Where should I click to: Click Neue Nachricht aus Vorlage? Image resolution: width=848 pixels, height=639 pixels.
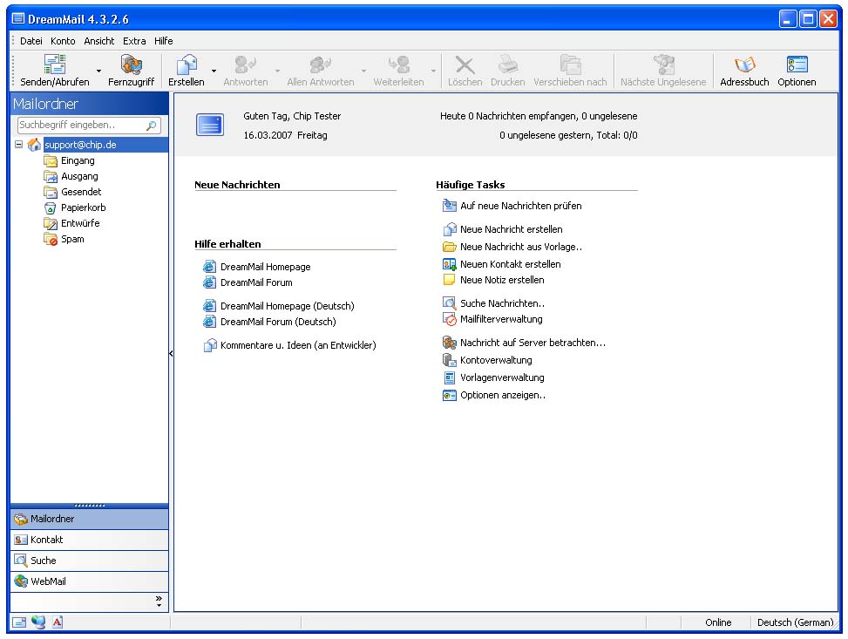click(x=512, y=247)
